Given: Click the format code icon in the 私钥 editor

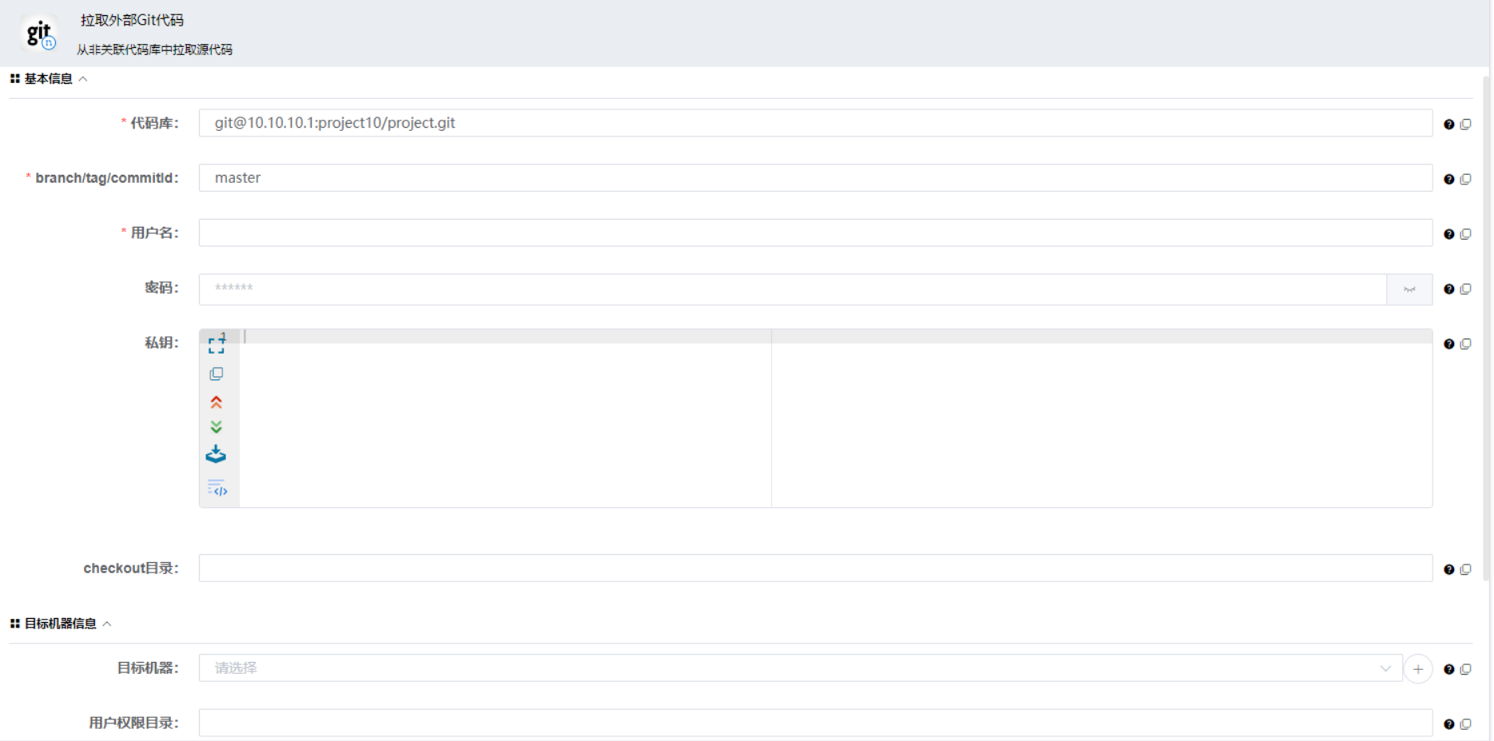Looking at the screenshot, I should pyautogui.click(x=217, y=487).
